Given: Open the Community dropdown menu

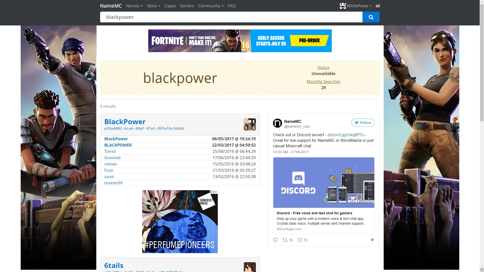Looking at the screenshot, I should [x=210, y=6].
